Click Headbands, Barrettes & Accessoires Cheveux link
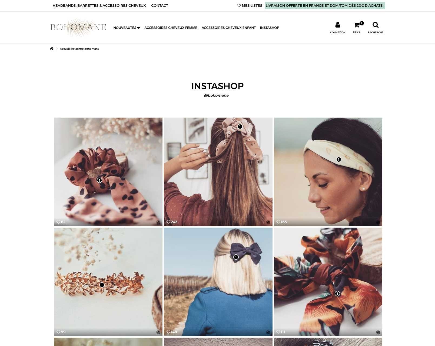The width and height of the screenshot is (435, 346). pos(99,5)
